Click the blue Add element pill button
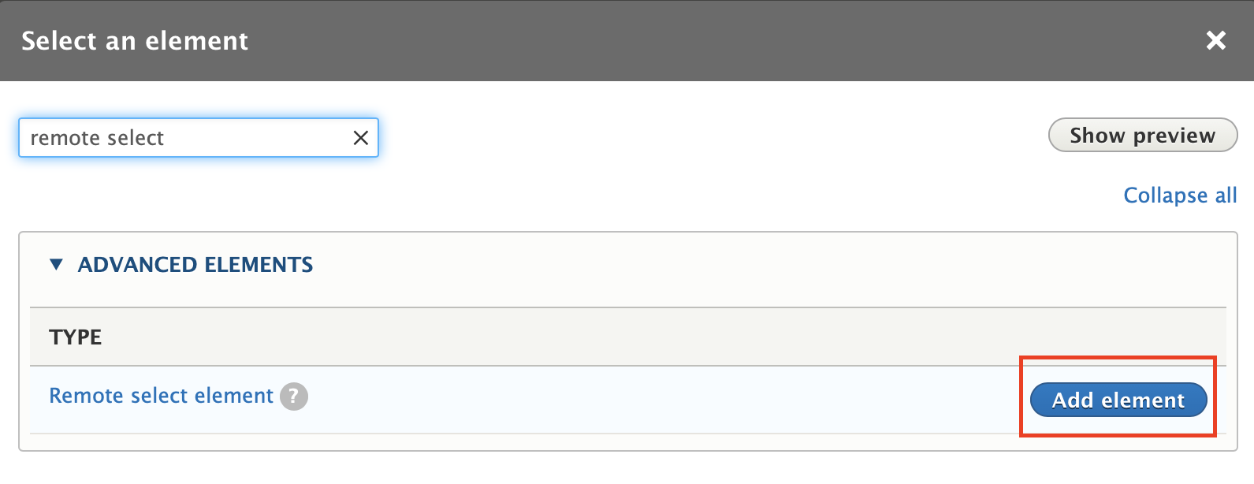 point(1118,400)
